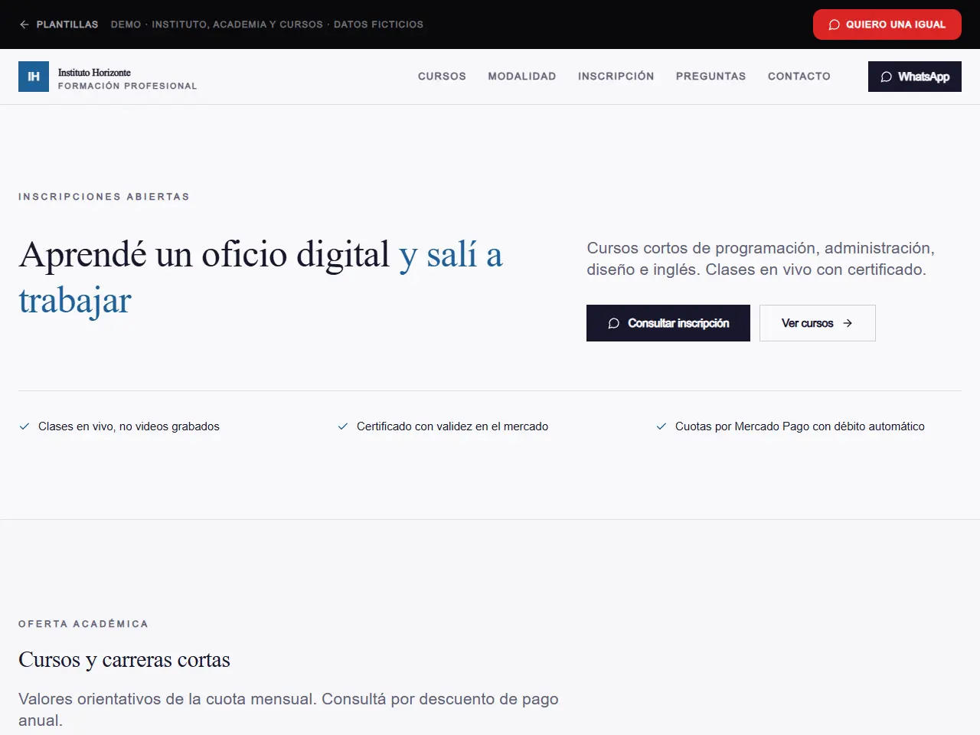The width and height of the screenshot is (980, 735).
Task: Click the 'FORMACIÓN PROFESIONAL' tagline
Action: 128,86
